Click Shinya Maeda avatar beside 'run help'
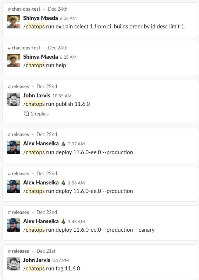Image resolution: width=199 pixels, height=280 pixels. click(x=14, y=61)
